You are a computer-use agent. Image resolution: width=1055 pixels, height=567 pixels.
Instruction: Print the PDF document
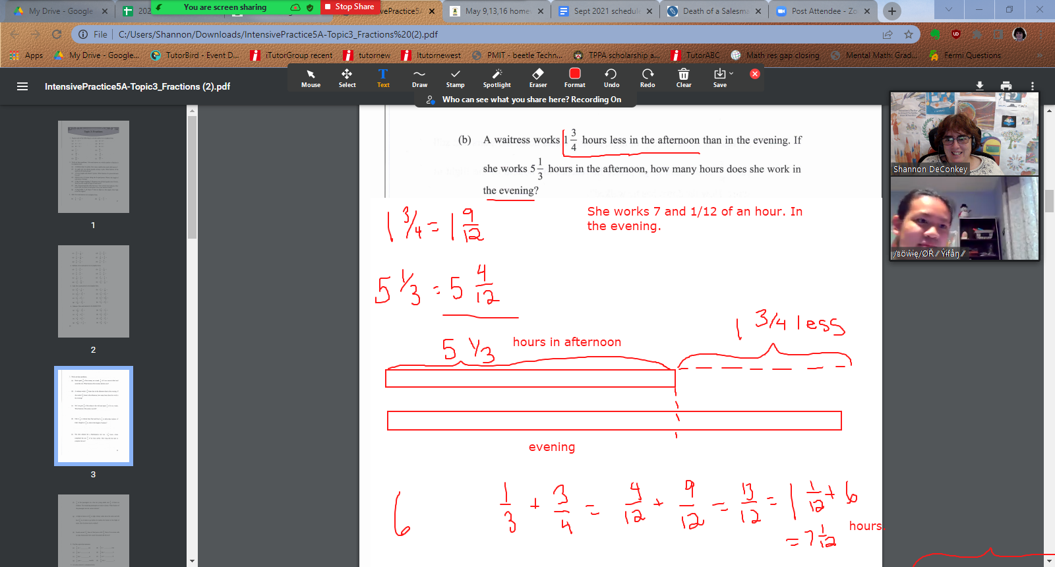1006,86
